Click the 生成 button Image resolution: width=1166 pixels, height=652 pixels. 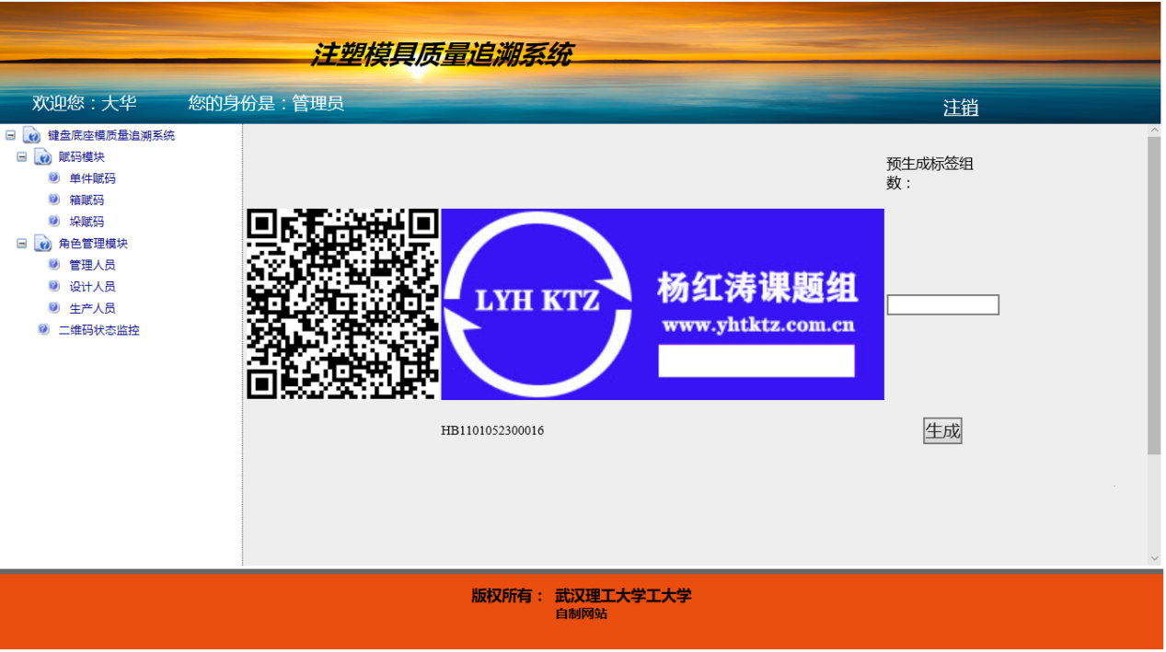tap(942, 430)
